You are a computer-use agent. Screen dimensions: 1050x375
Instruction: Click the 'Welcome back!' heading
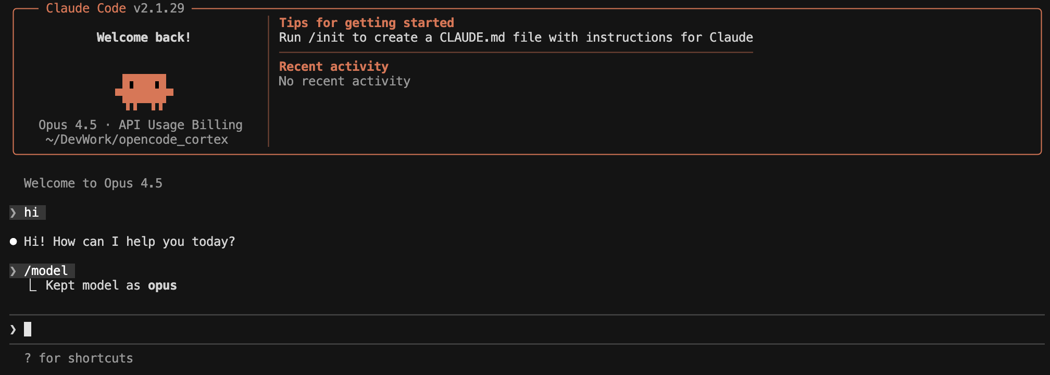click(x=144, y=37)
